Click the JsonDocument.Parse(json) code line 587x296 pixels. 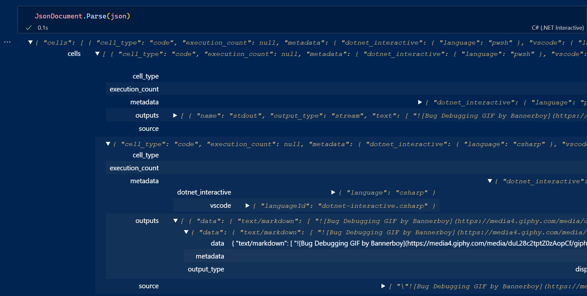click(82, 16)
